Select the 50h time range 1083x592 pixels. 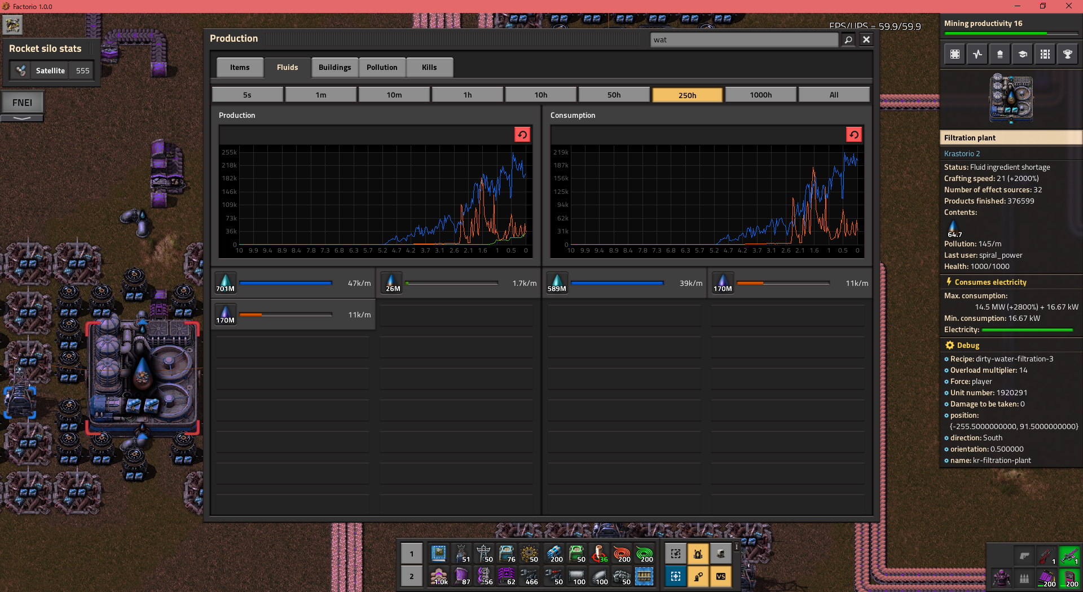coord(614,95)
